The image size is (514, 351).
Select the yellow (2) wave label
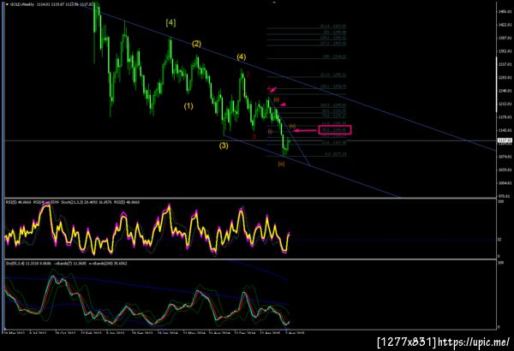(x=196, y=44)
